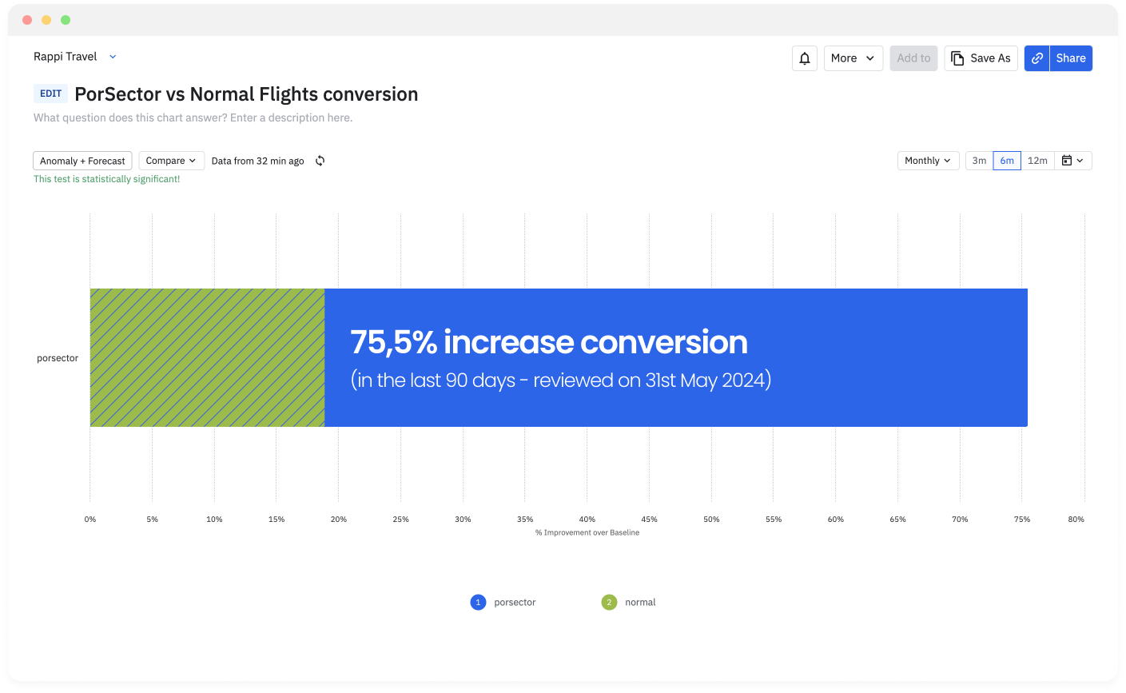
Task: Click the Save As copy icon
Action: [957, 58]
